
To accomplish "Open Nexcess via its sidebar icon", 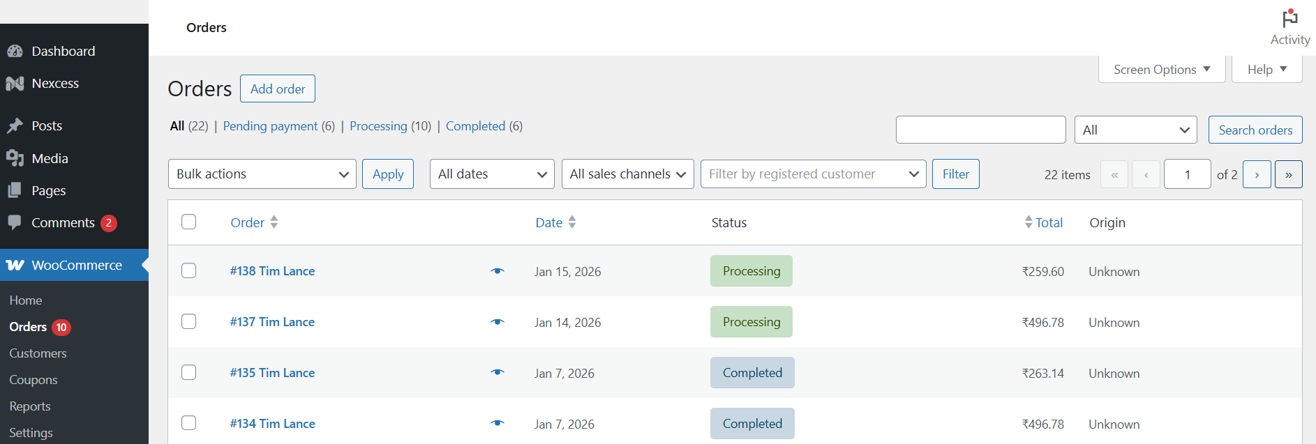I will pyautogui.click(x=15, y=84).
